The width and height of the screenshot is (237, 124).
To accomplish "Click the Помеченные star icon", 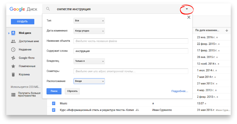I will (13, 66).
